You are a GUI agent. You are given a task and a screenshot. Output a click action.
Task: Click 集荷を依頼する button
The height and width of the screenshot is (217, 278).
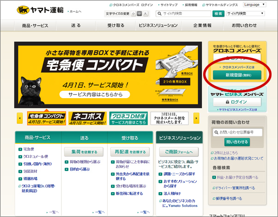pyautogui.click(x=84, y=152)
